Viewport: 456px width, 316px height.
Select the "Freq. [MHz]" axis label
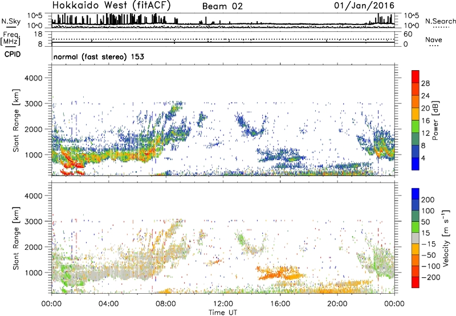pyautogui.click(x=10, y=38)
